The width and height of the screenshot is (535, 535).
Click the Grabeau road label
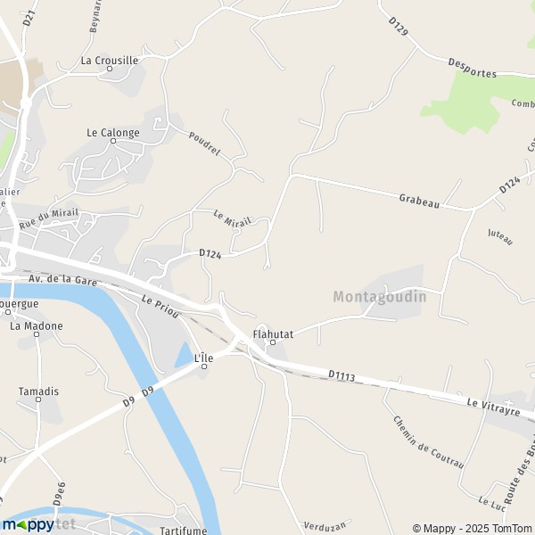click(419, 201)
